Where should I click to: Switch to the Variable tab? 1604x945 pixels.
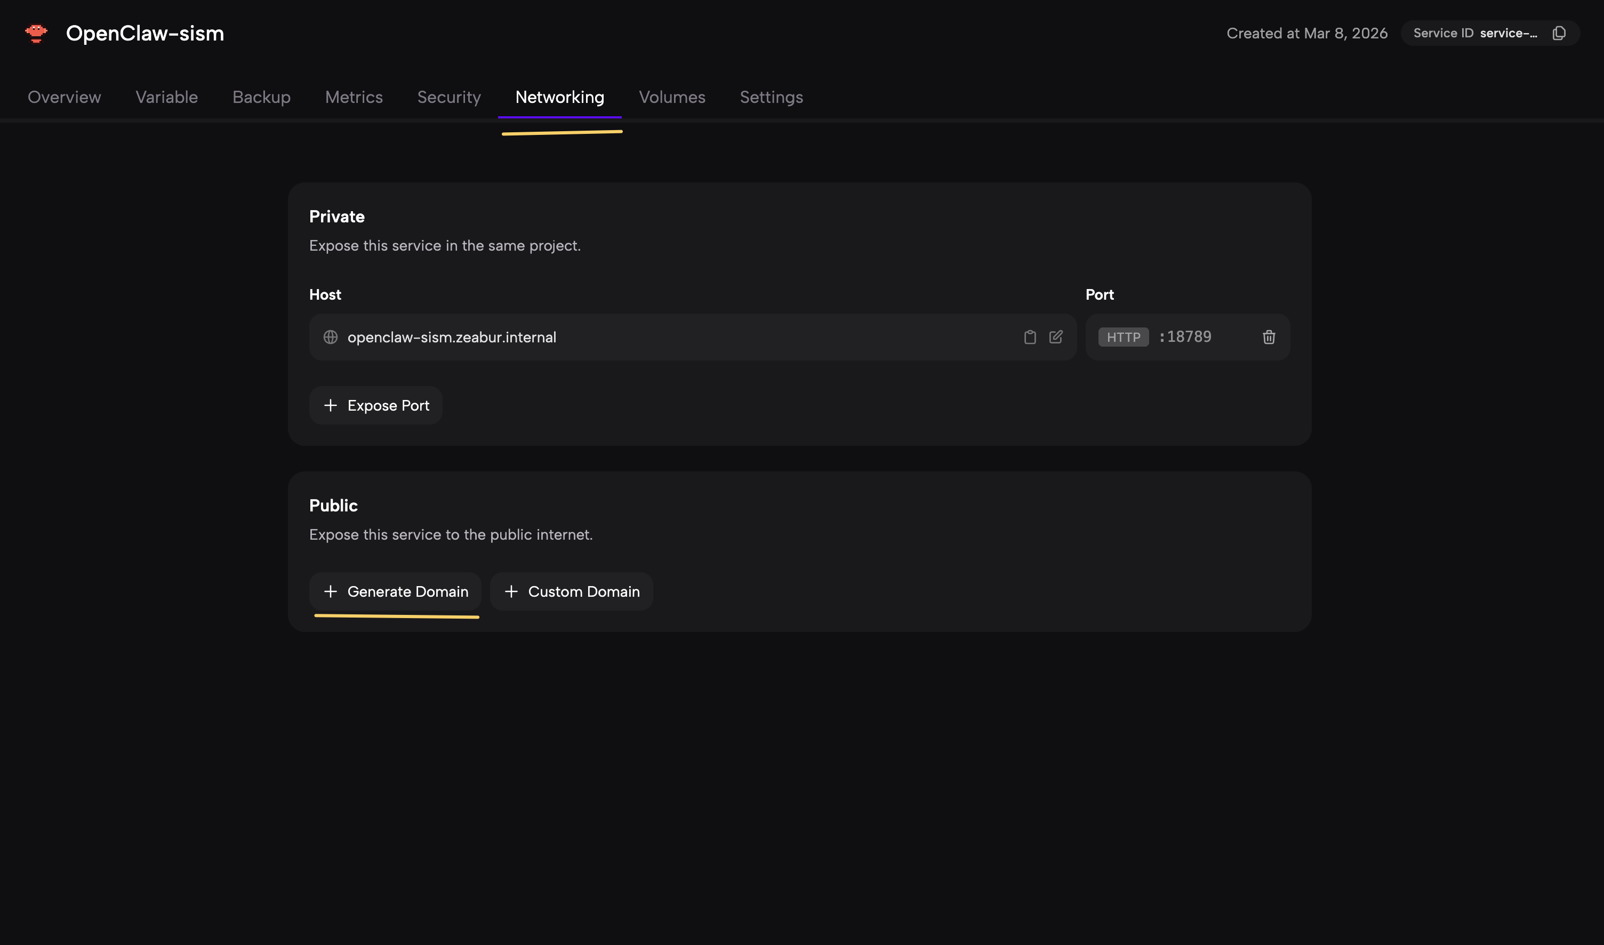coord(167,97)
